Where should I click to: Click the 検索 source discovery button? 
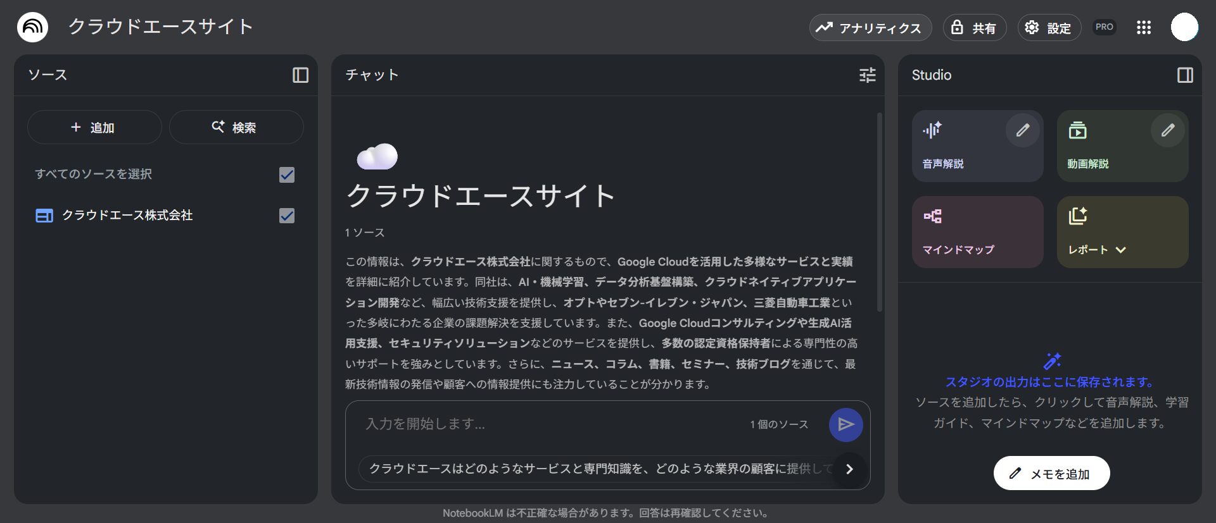pyautogui.click(x=236, y=127)
